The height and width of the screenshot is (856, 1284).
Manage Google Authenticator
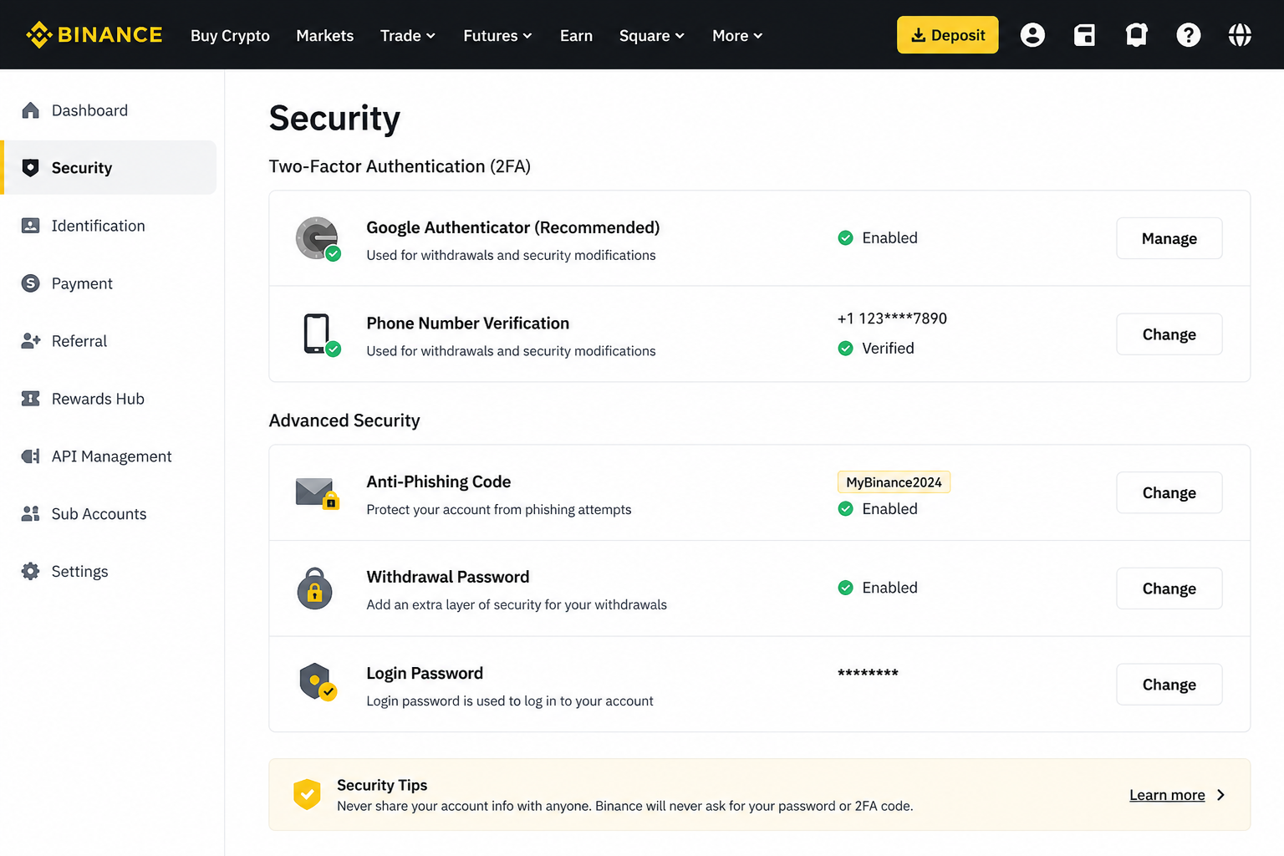click(1169, 238)
